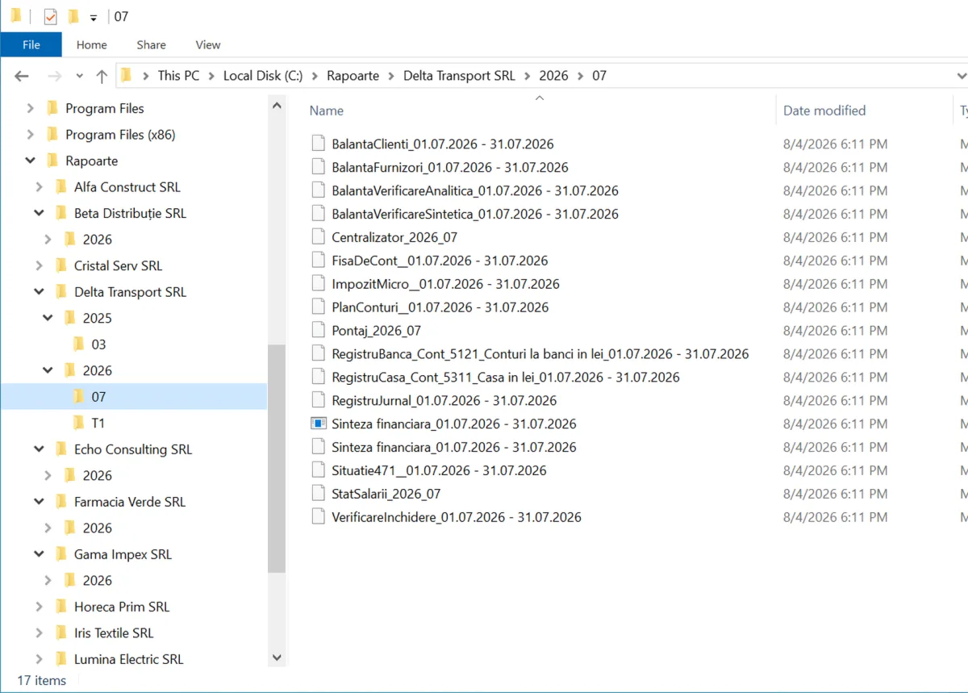The width and height of the screenshot is (968, 693).
Task: Select the RegistruCasa_Cont_5311_Casa in lei file name
Action: coord(506,377)
